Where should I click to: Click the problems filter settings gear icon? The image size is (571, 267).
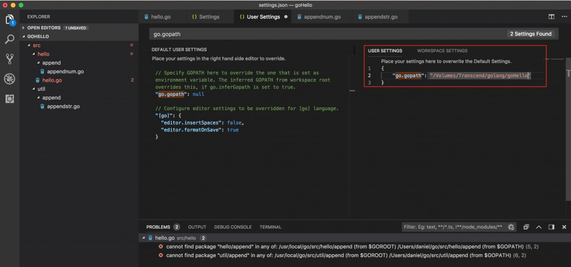coord(511,227)
